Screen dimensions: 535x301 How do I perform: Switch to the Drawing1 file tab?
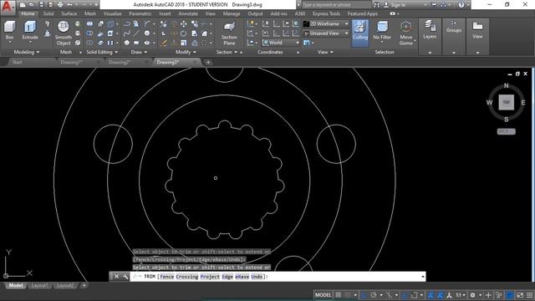point(71,62)
